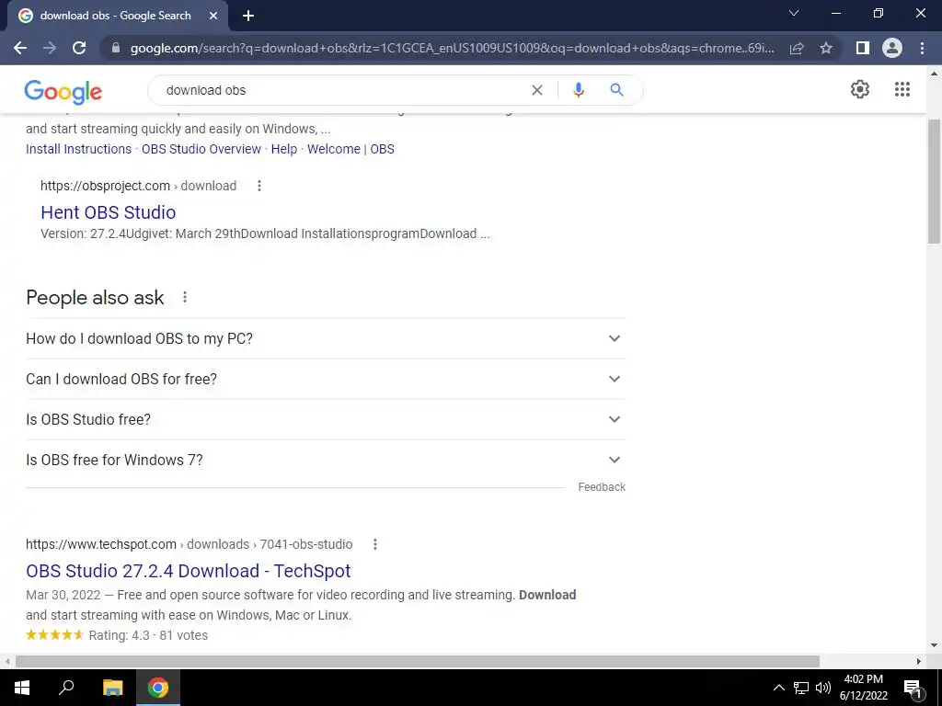
Task: Submit search with the magnifier icon
Action: coord(616,90)
